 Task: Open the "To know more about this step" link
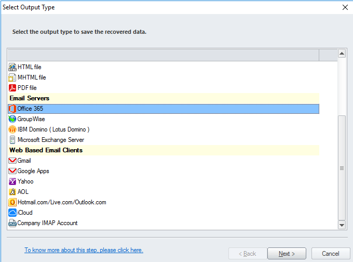(84, 250)
